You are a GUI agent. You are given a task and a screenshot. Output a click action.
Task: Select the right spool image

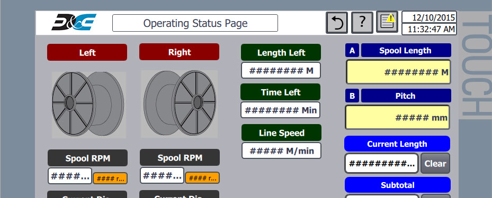pyautogui.click(x=179, y=104)
